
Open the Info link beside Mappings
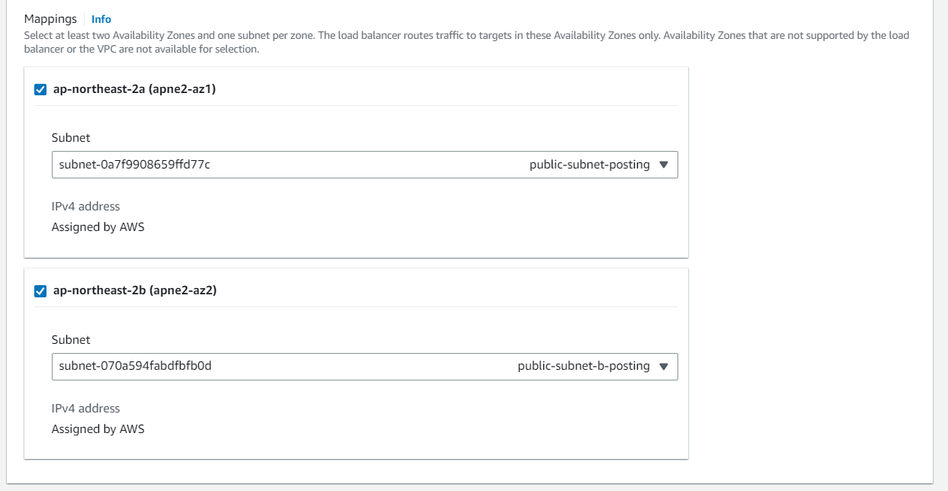[101, 19]
